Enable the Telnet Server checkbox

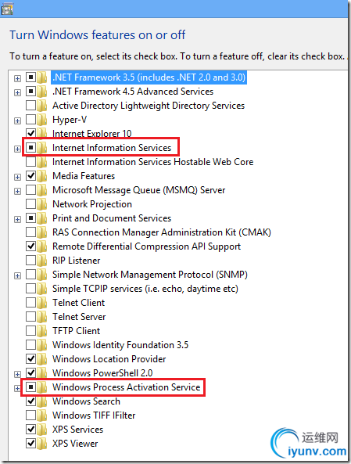[30, 317]
